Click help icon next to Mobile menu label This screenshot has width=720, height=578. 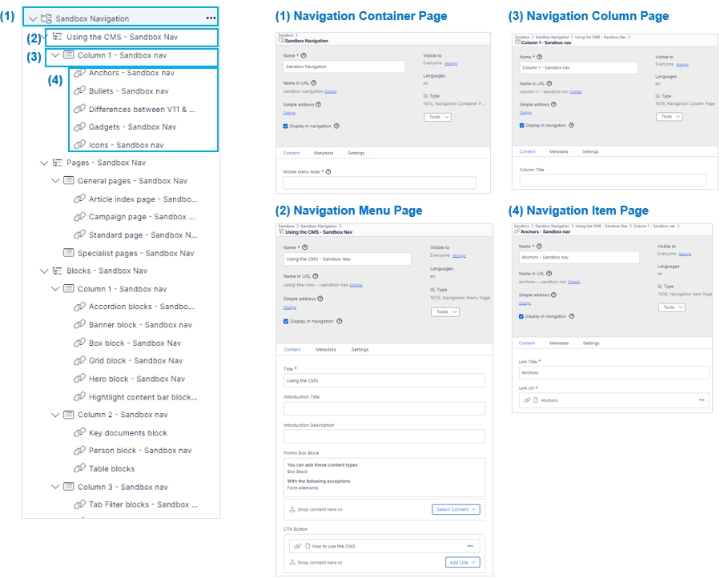(329, 171)
